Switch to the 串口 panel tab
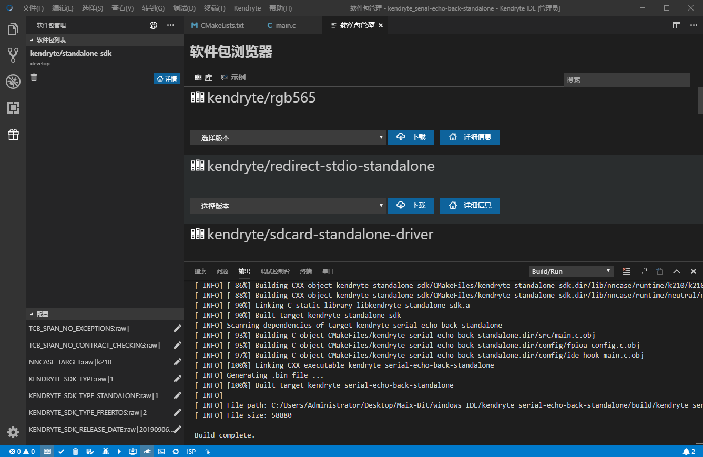 [328, 271]
